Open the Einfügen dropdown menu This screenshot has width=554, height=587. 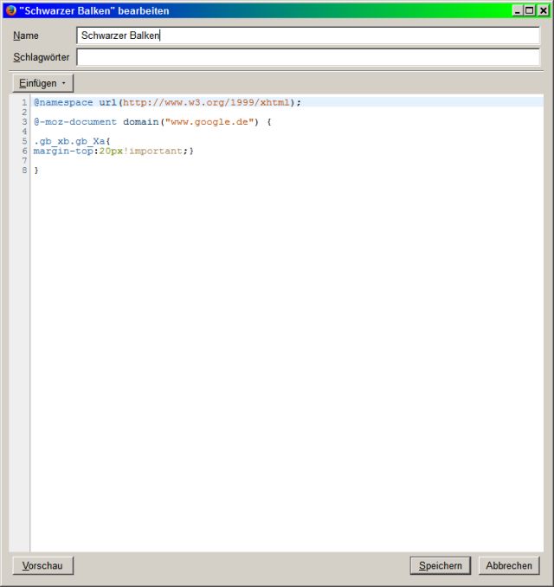point(42,83)
